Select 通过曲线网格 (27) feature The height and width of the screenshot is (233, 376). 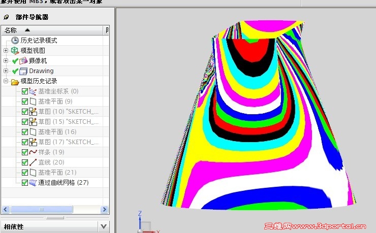coord(64,183)
